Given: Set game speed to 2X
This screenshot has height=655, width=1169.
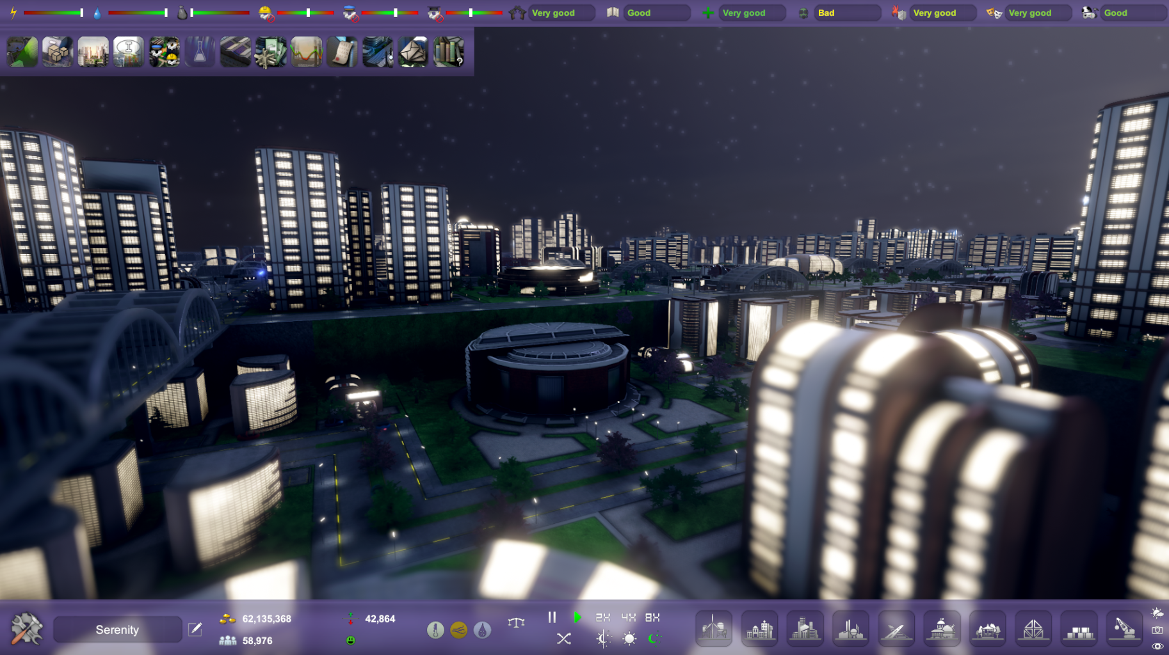Looking at the screenshot, I should point(602,617).
